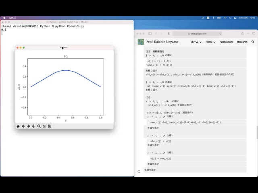The width and height of the screenshot is (258, 193).
Task: Toggle Safari sidebar button
Action: click(x=150, y=33)
